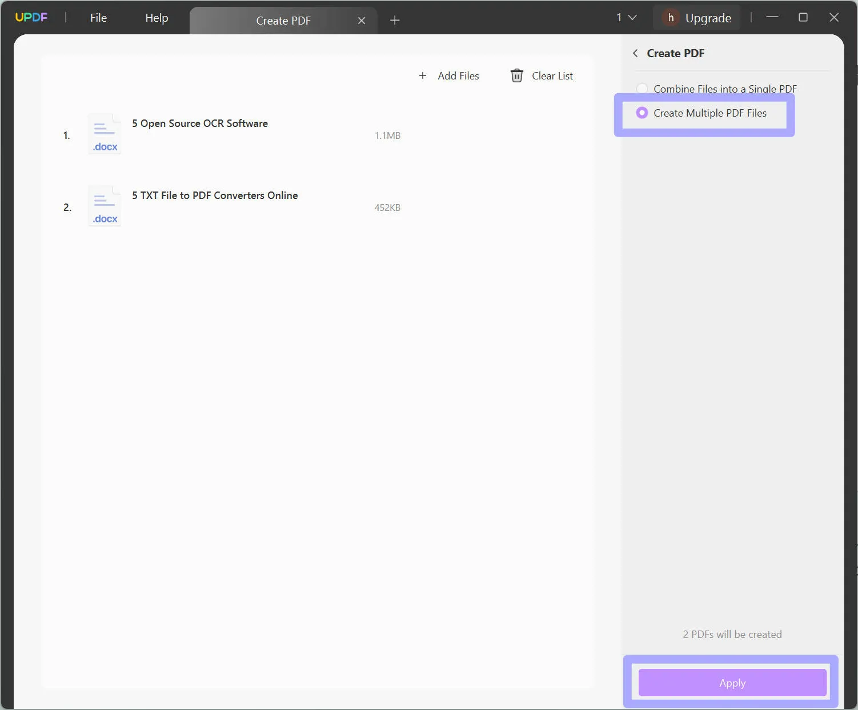
Task: Maximize the UPDF window
Action: 803,18
